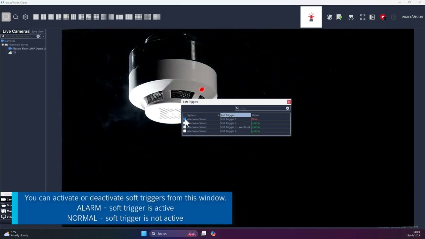The width and height of the screenshot is (425, 239).
Task: Select the Till tree item
Action: pyautogui.click(x=12, y=52)
